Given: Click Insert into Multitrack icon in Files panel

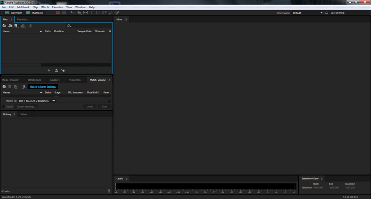Looking at the screenshot, I should pyautogui.click(x=23, y=26).
